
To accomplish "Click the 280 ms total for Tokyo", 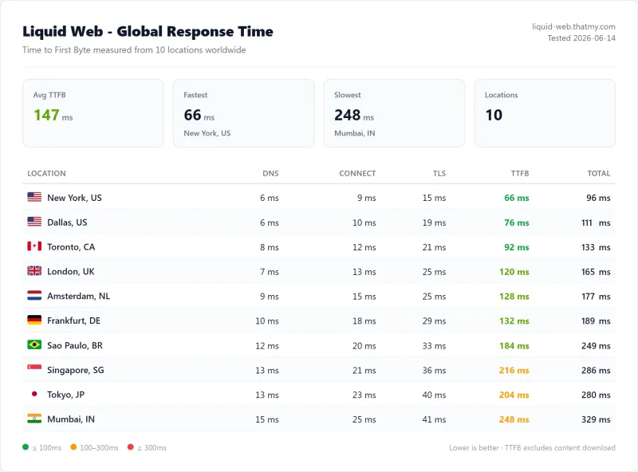I will 596,395.
